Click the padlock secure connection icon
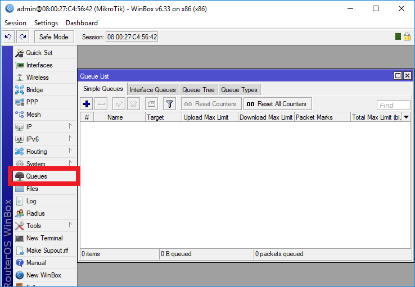This screenshot has height=287, width=415. (x=407, y=37)
